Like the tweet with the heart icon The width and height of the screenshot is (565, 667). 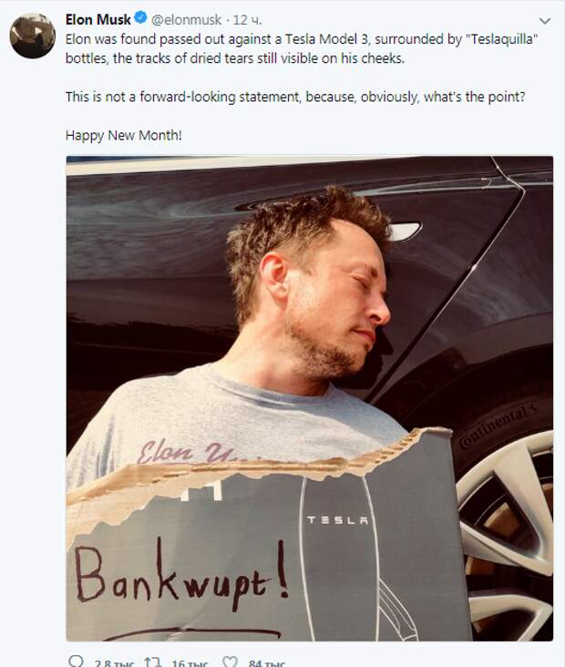(231, 662)
